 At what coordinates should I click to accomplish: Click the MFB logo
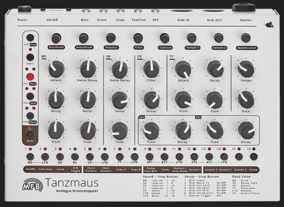pyautogui.click(x=33, y=185)
